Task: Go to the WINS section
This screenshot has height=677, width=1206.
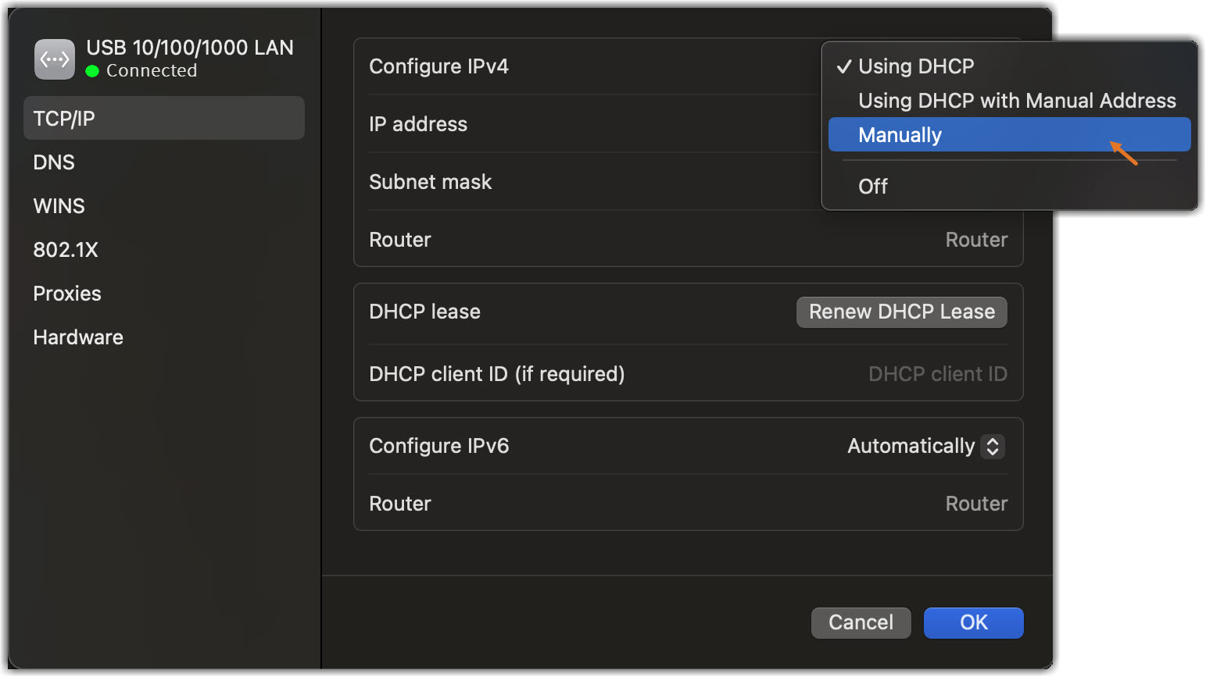Action: (59, 206)
